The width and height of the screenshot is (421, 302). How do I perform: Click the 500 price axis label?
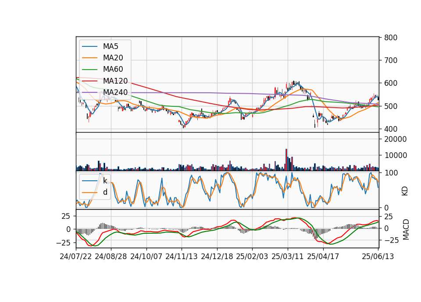click(x=391, y=106)
